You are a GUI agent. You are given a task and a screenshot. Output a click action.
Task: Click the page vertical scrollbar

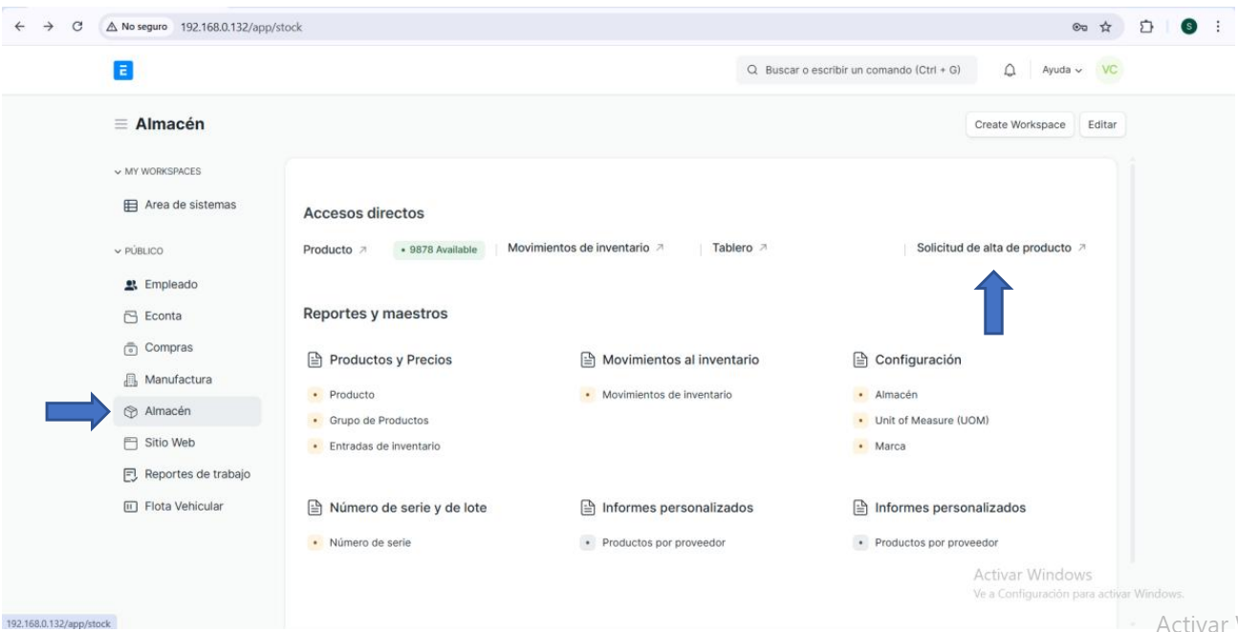(1132, 363)
